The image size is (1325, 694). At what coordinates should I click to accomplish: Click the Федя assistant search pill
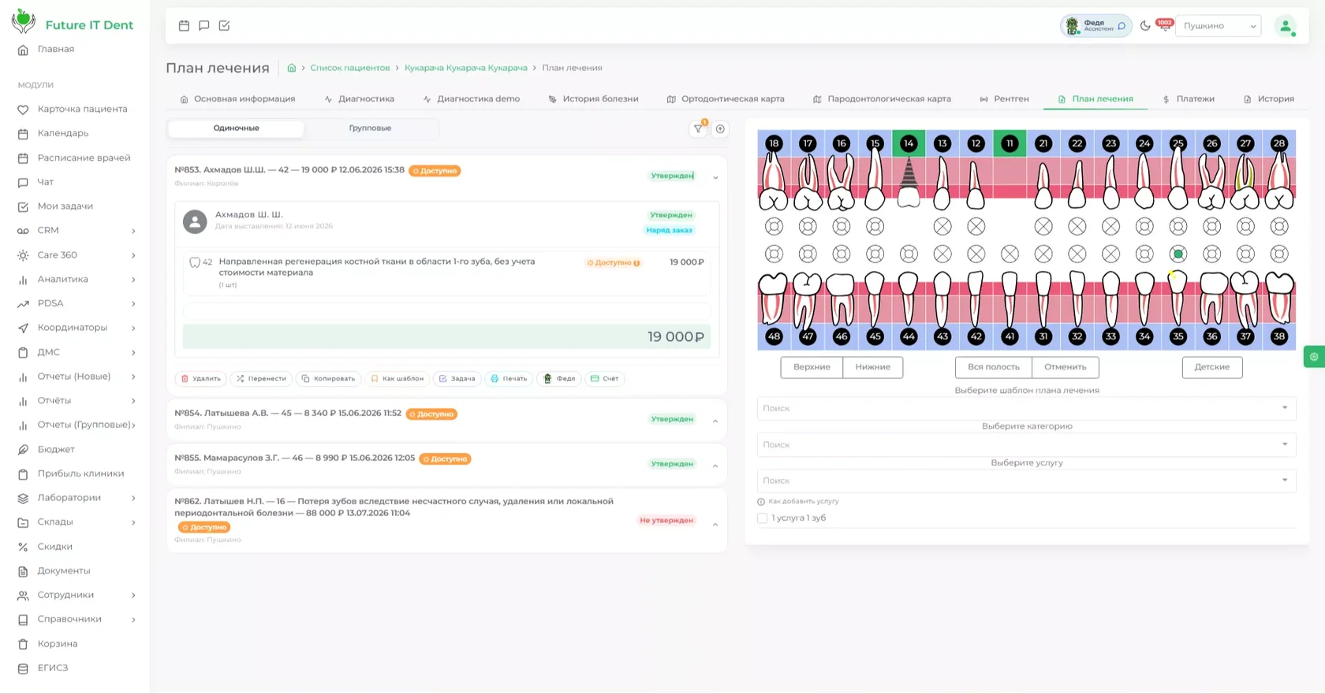(x=1095, y=26)
